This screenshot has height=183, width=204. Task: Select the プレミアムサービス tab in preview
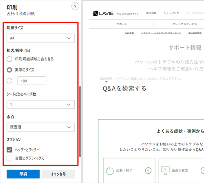tap(185, 24)
